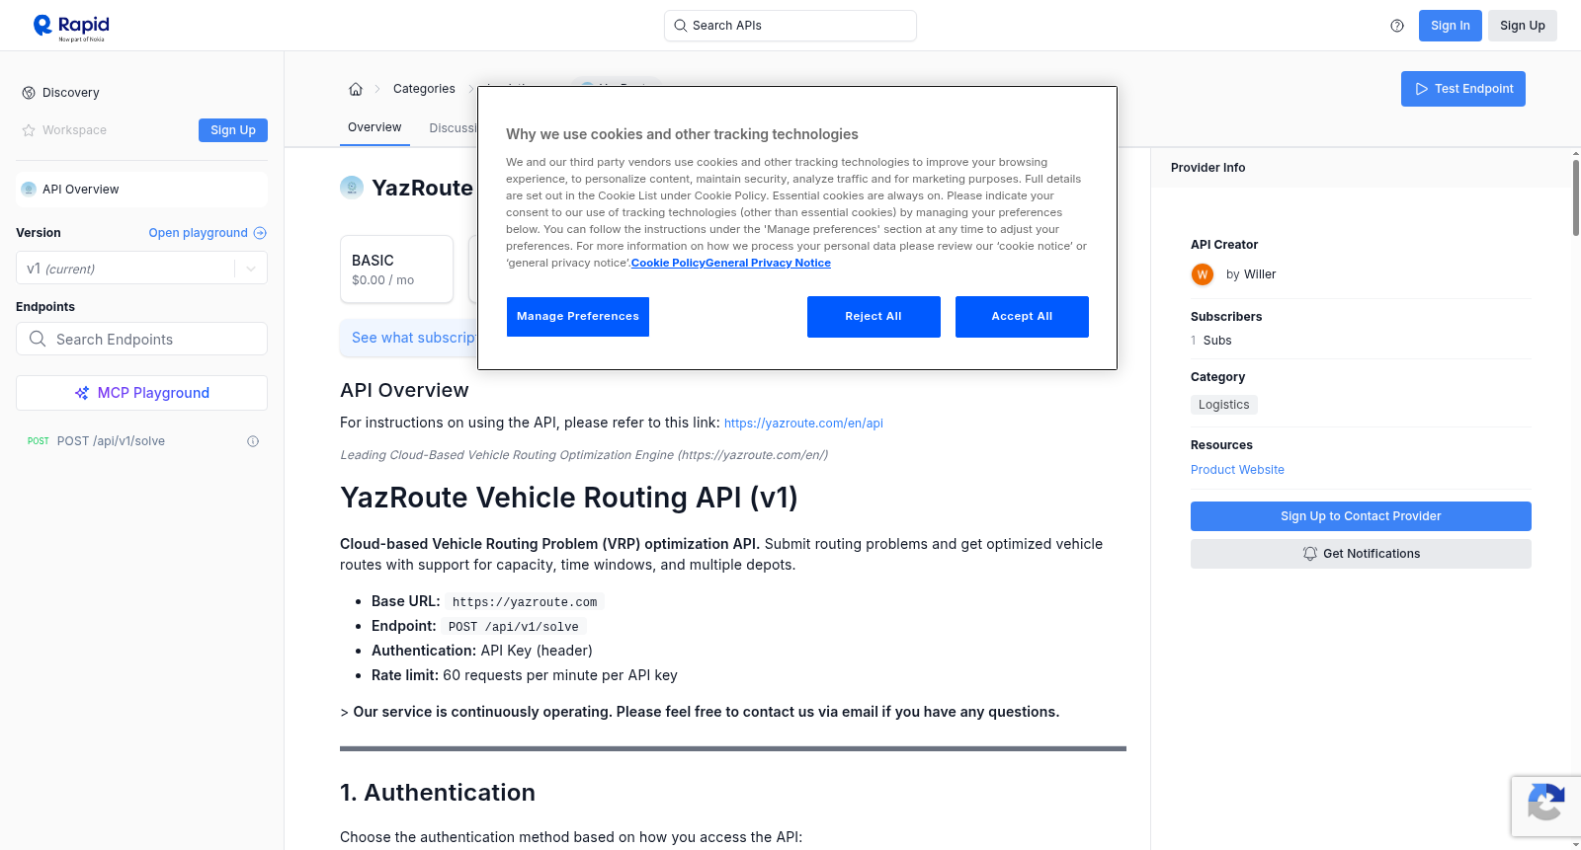This screenshot has width=1581, height=850.
Task: Focus the Search APIs field
Action: tap(790, 26)
